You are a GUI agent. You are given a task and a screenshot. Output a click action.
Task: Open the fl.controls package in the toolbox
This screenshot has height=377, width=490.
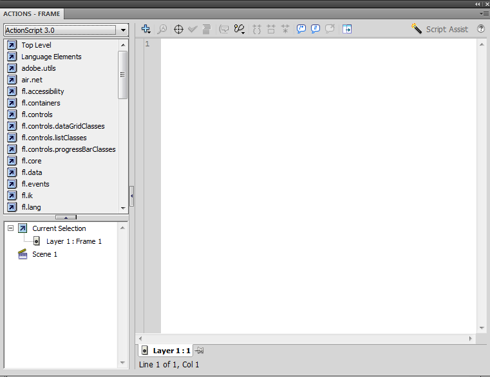(x=37, y=115)
